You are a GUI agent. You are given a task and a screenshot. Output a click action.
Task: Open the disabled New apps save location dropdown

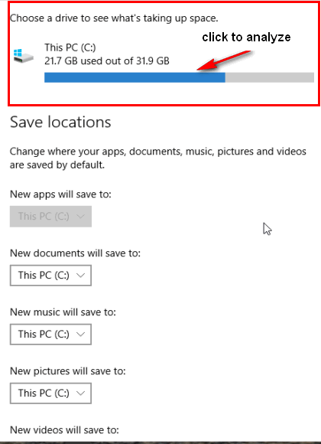click(50, 217)
